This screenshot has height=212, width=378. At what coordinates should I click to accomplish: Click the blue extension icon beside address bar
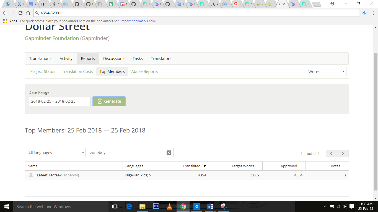[364, 13]
